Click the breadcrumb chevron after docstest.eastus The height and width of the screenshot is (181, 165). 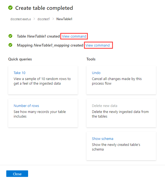point(34,19)
